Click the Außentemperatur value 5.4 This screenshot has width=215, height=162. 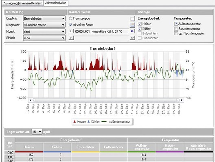point(144,160)
